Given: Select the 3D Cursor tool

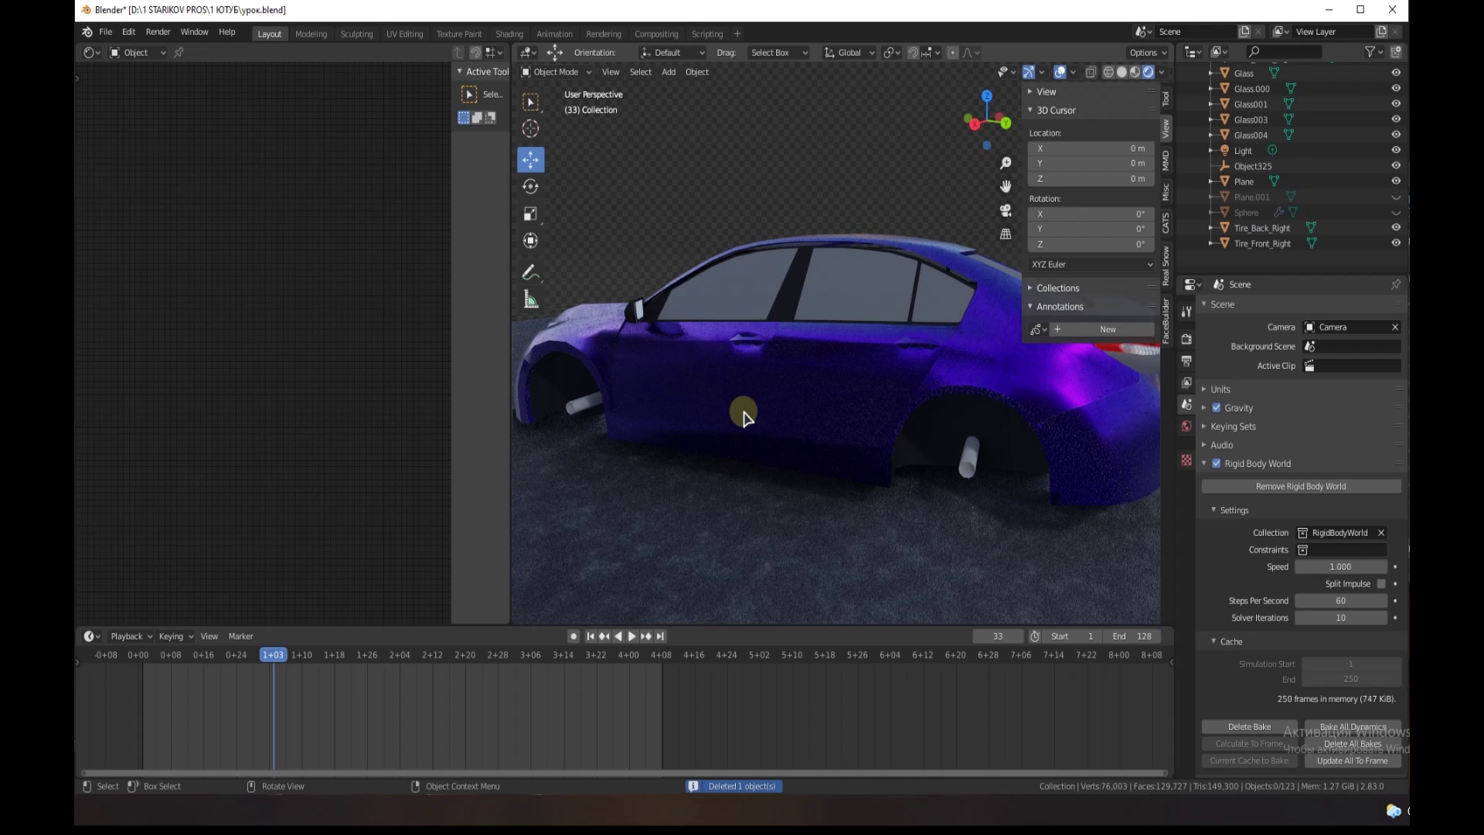Looking at the screenshot, I should pyautogui.click(x=530, y=128).
